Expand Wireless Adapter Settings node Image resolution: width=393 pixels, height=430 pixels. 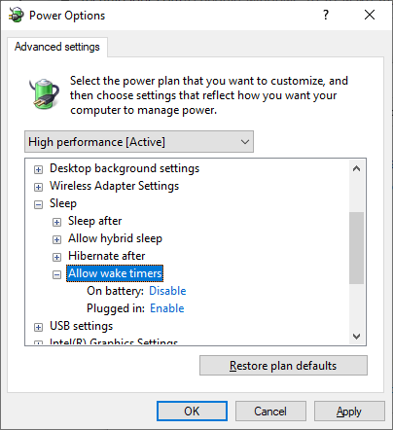(38, 187)
